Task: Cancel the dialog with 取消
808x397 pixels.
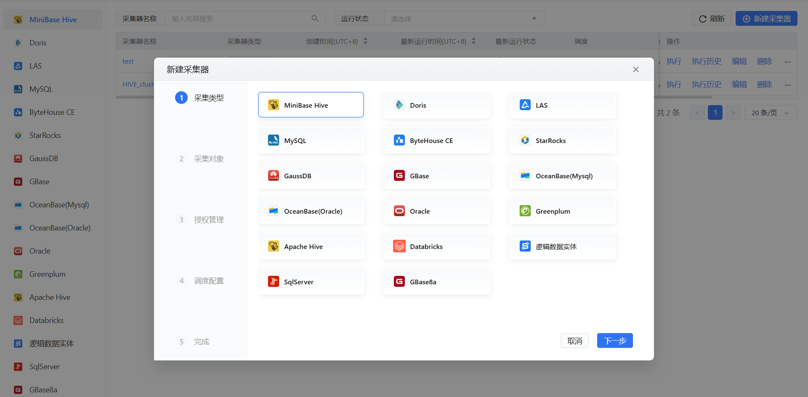Action: (x=574, y=341)
